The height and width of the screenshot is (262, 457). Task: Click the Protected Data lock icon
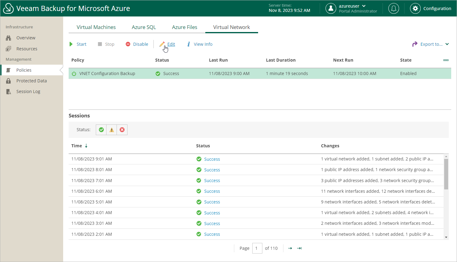(x=9, y=81)
